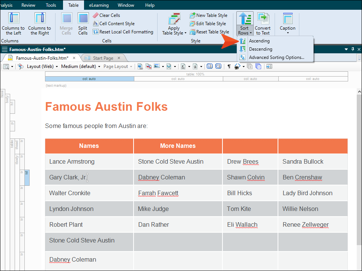This screenshot has width=362, height=271.
Task: Click the Merge Cells icon
Action: click(66, 18)
